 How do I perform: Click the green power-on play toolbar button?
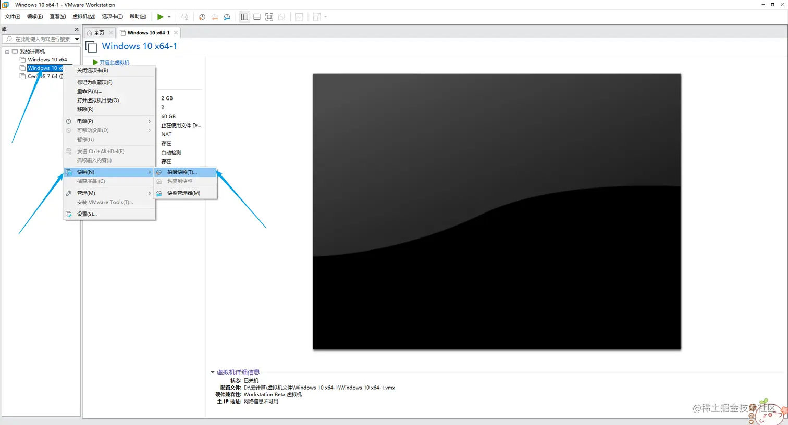point(161,17)
